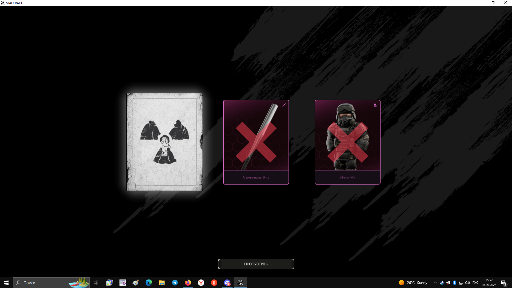Minimize the STALCRAFT window
Viewport: 512px width, 288px height.
pos(481,3)
